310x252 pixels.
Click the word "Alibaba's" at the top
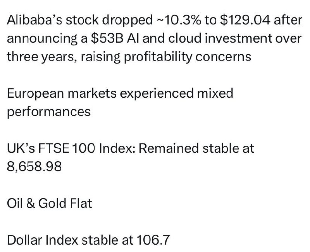coord(34,20)
